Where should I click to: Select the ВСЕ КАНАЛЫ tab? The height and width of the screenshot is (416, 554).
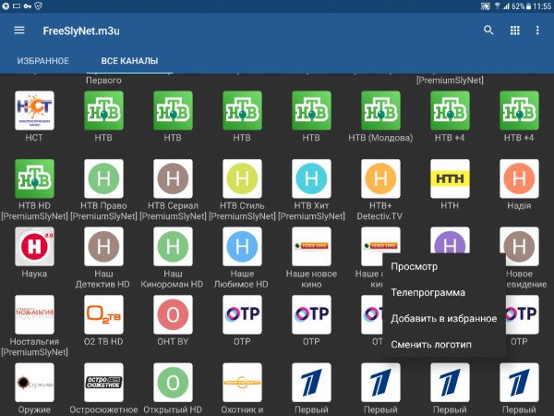coord(129,61)
